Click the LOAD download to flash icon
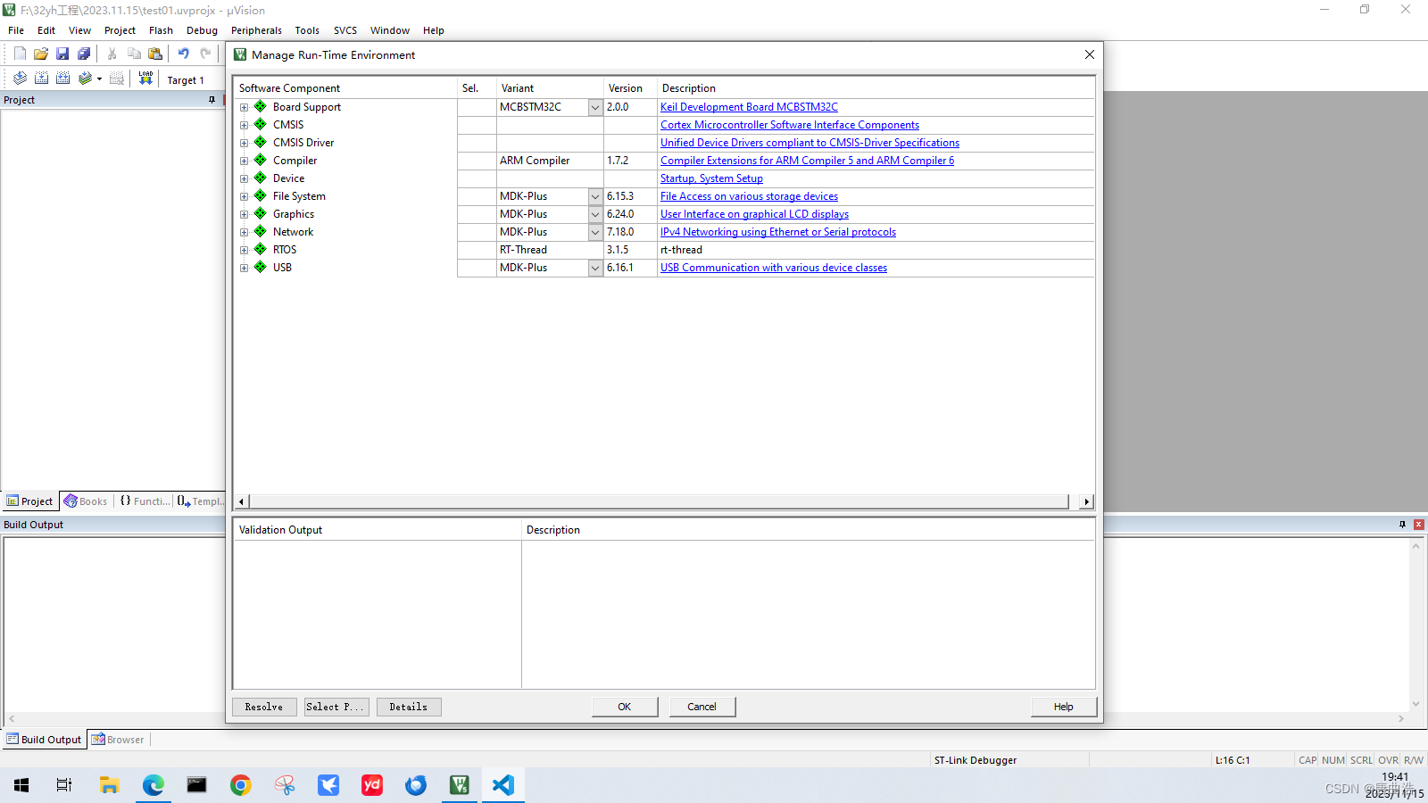The image size is (1428, 803). click(145, 79)
